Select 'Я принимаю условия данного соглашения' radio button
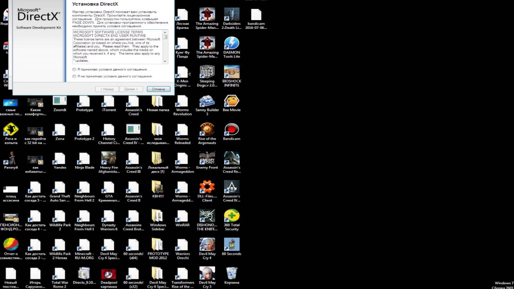Viewport: 514px width, 289px height. pyautogui.click(x=74, y=69)
